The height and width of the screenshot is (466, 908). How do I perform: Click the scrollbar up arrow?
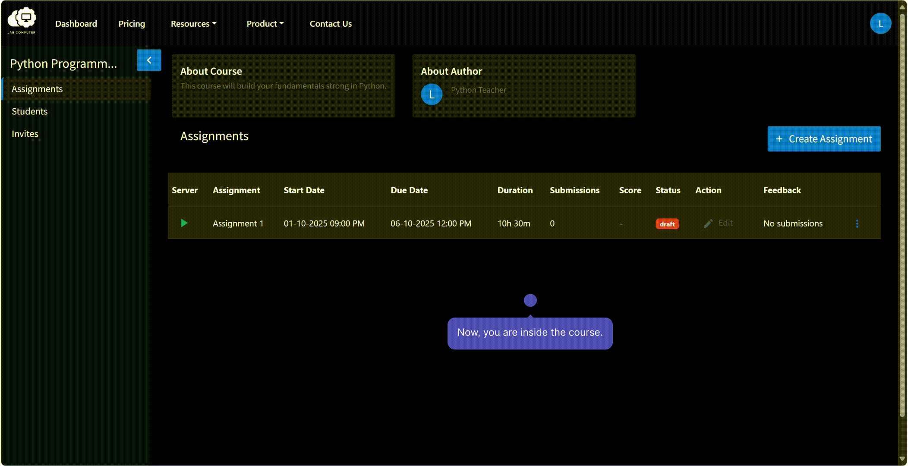(x=902, y=7)
